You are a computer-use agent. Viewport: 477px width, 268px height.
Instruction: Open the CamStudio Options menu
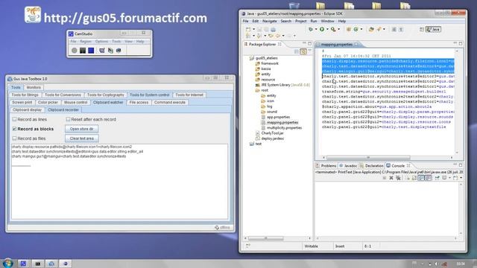coord(101,42)
